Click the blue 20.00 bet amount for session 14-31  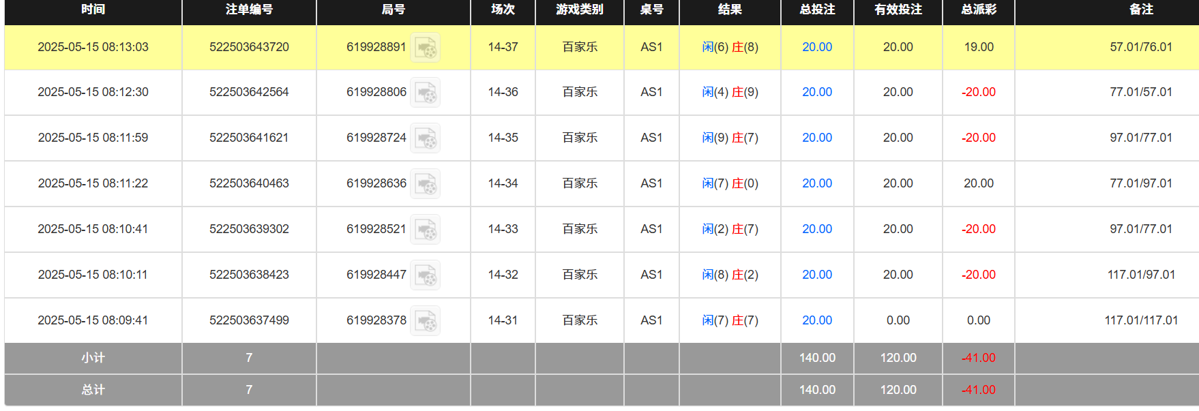(816, 320)
